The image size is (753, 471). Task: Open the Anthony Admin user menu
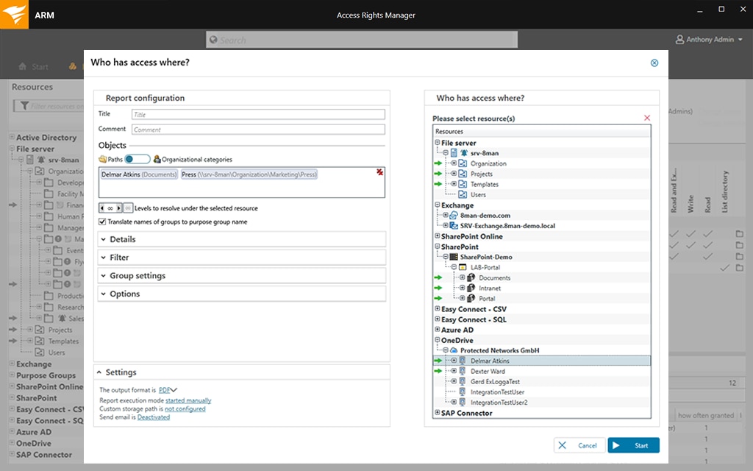coord(710,39)
